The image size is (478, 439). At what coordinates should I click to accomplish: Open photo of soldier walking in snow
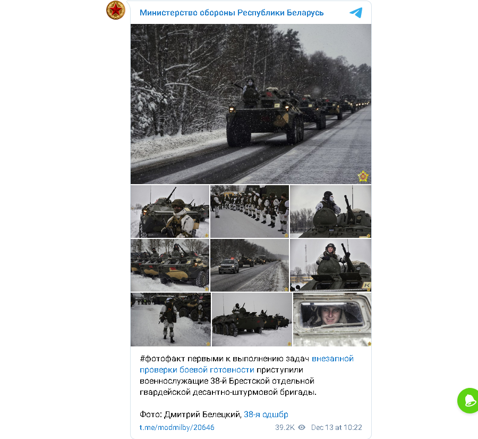click(170, 320)
